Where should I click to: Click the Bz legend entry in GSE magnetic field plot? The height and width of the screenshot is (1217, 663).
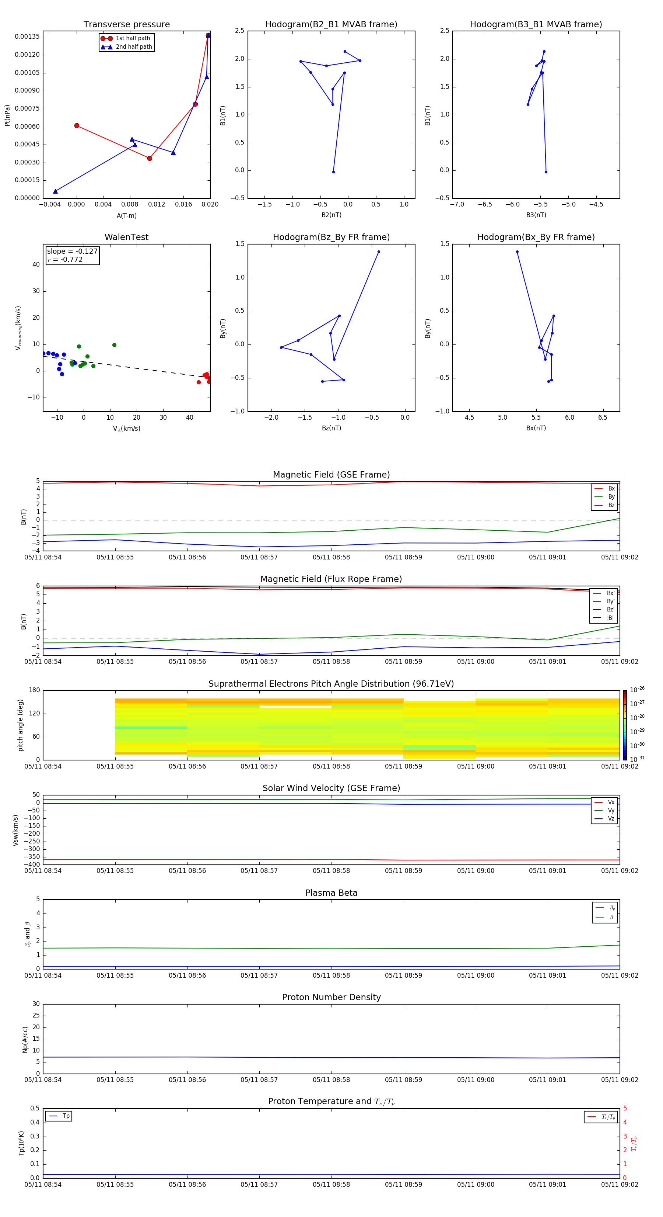pyautogui.click(x=604, y=505)
